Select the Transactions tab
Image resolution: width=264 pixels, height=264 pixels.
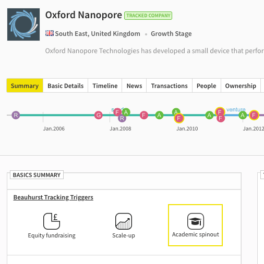click(170, 85)
